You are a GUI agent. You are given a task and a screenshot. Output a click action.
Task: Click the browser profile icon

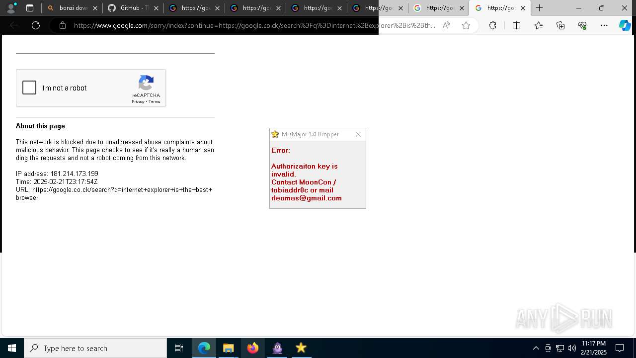coord(10,8)
